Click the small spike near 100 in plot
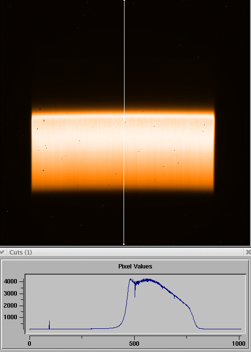 [49, 324]
